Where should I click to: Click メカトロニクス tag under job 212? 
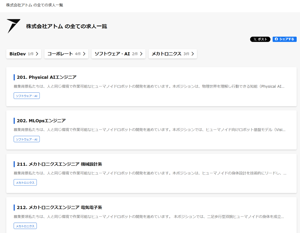point(25,226)
